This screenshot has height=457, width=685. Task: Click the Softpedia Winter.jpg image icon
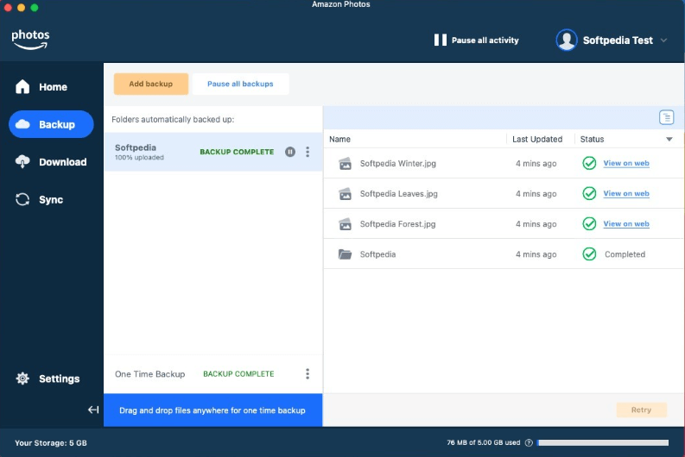(346, 164)
